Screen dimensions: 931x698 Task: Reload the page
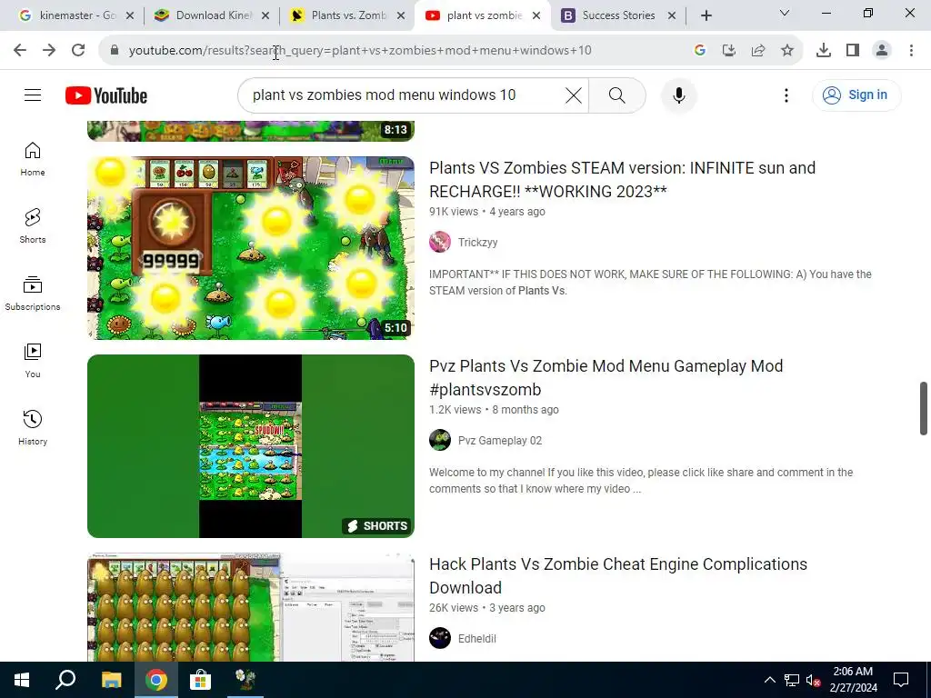coord(78,50)
